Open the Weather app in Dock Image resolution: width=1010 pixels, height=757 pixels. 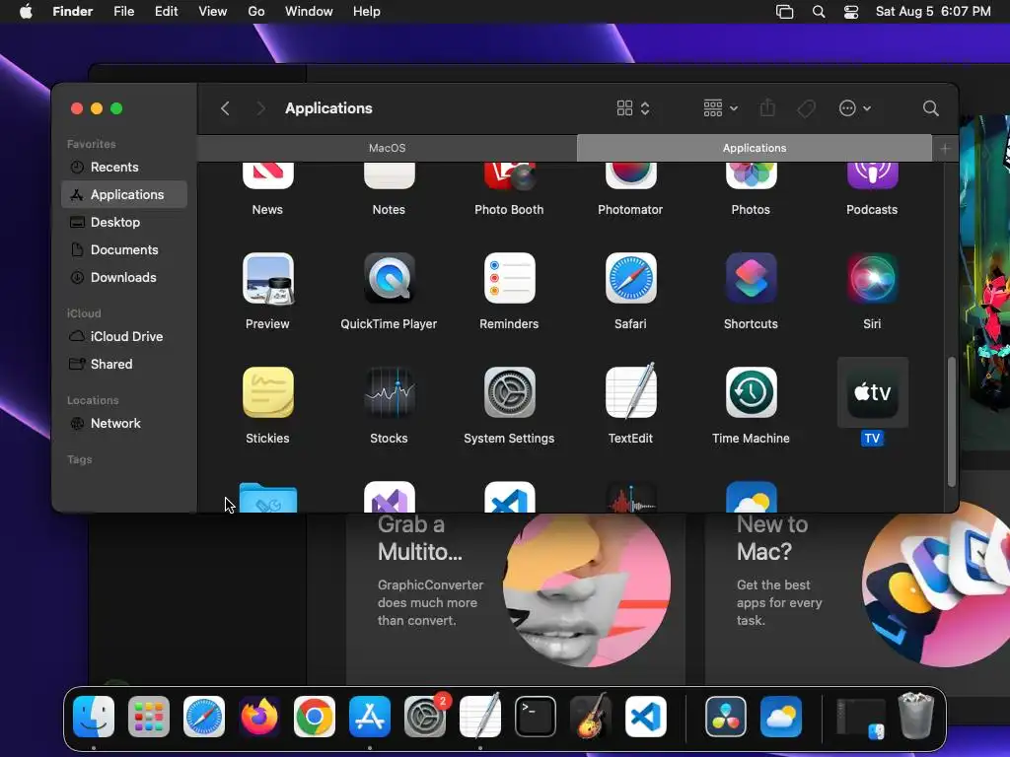(781, 717)
